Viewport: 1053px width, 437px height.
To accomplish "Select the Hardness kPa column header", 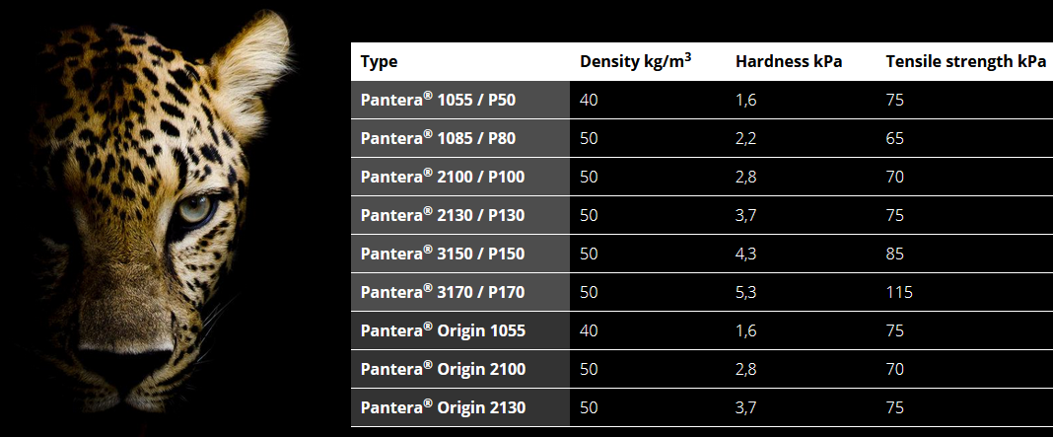I will (x=789, y=62).
